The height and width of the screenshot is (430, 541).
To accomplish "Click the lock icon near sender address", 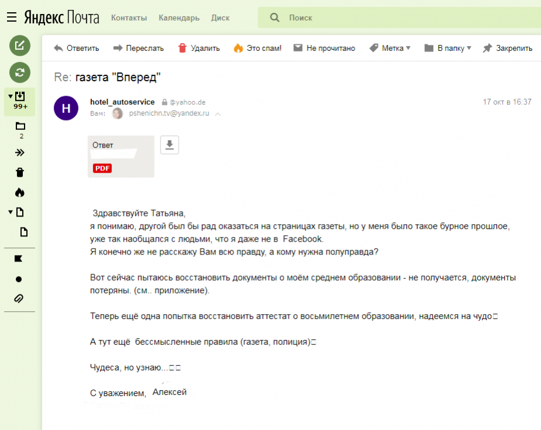I will coord(165,102).
